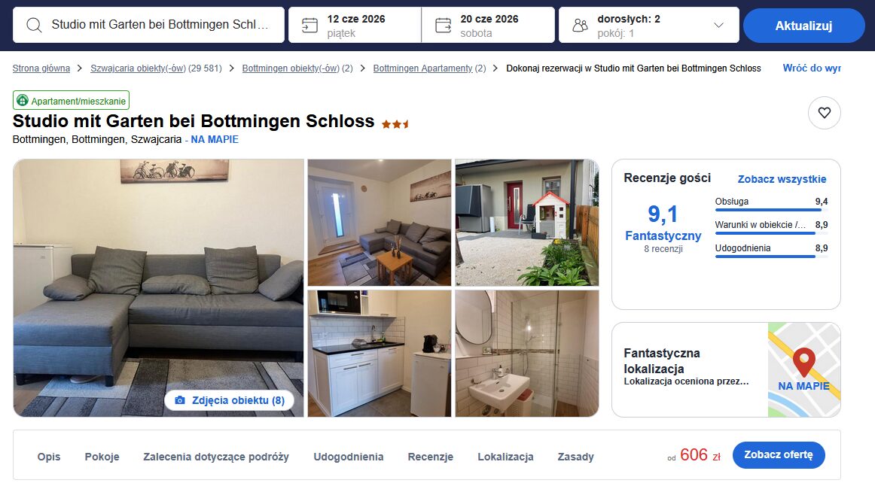Click Zobacz ofertę button
875x483 pixels.
click(779, 455)
